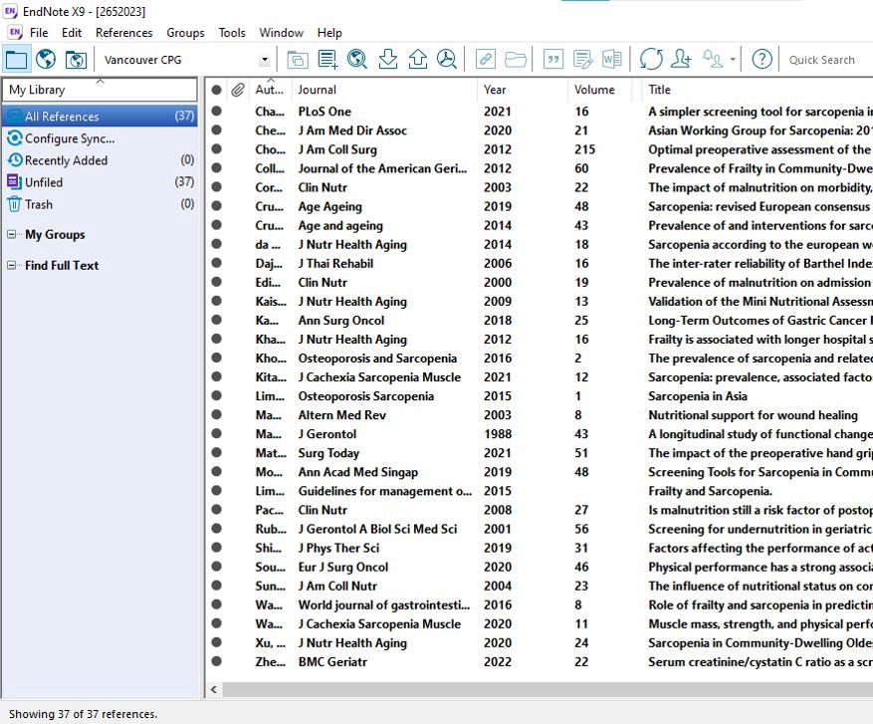Click the Export references icon

416,59
